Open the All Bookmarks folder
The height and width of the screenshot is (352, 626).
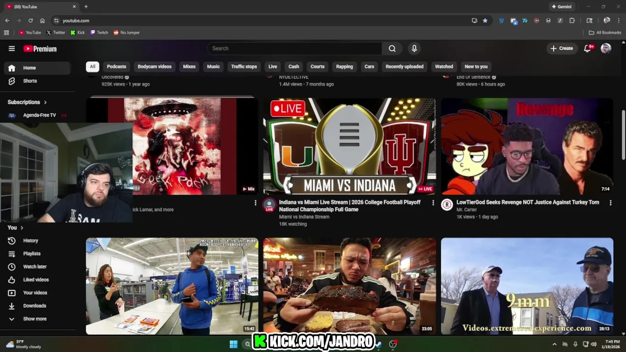click(x=605, y=33)
